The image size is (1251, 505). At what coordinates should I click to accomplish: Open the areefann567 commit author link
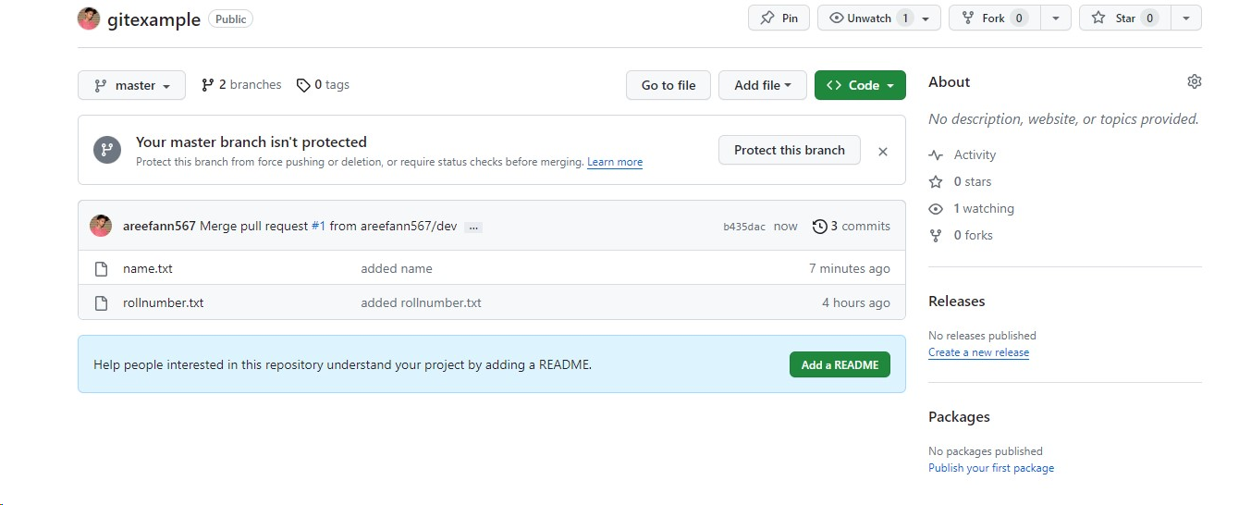click(x=159, y=226)
